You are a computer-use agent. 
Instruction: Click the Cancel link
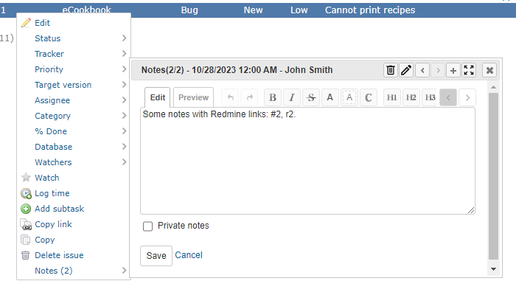tap(189, 255)
